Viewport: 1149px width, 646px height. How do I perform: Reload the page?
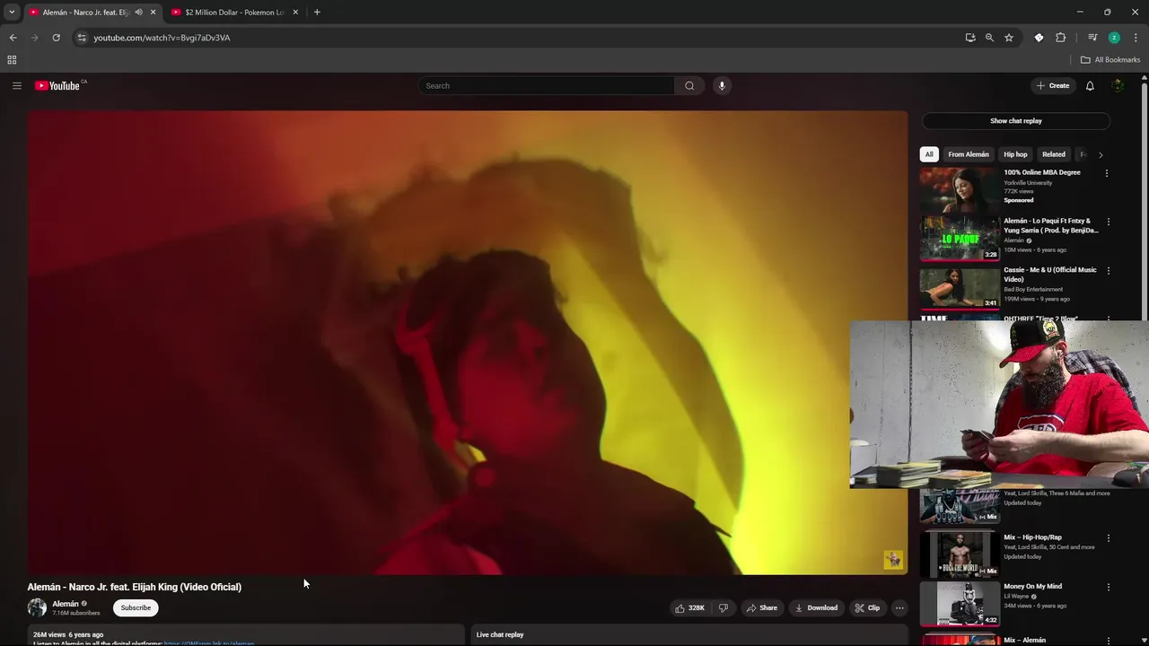coord(56,38)
